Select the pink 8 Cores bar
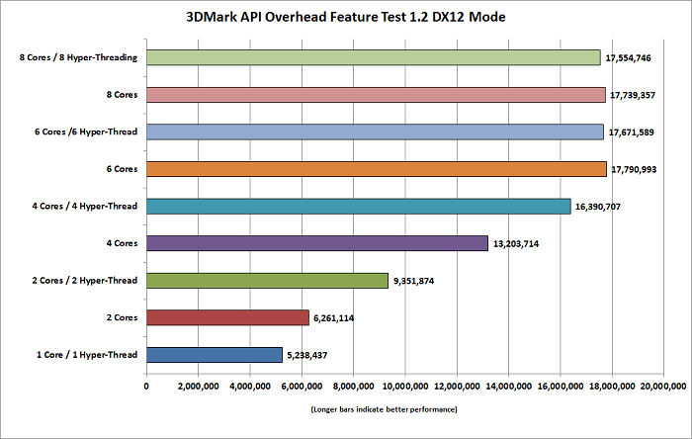Viewport: 692px width, 439px height. [376, 95]
